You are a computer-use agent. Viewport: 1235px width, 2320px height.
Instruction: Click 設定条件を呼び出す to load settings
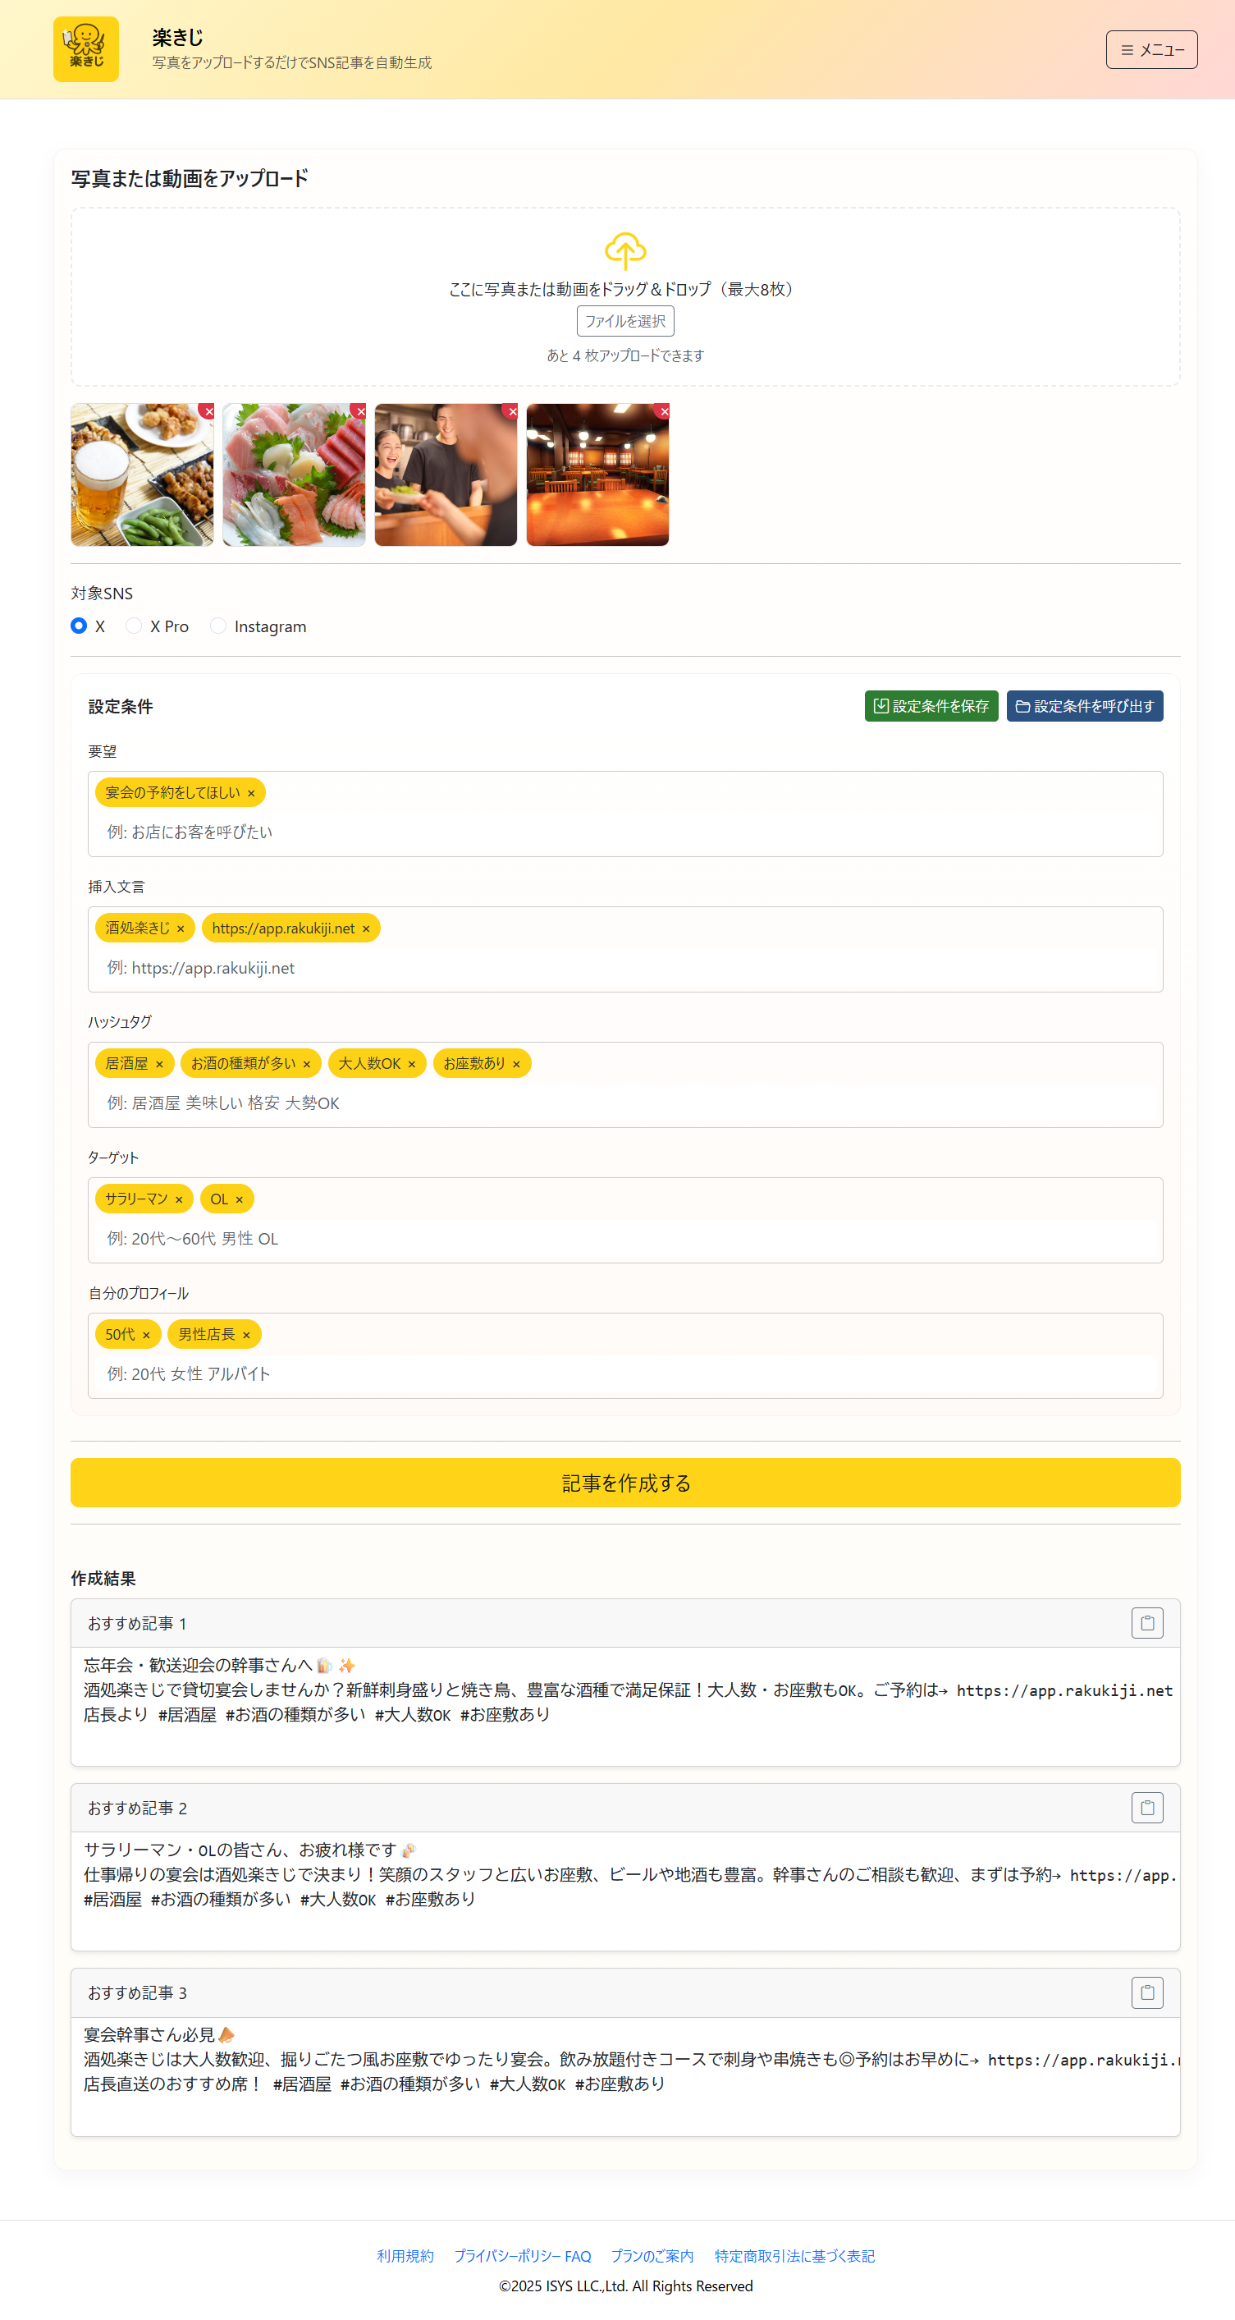pos(1084,706)
